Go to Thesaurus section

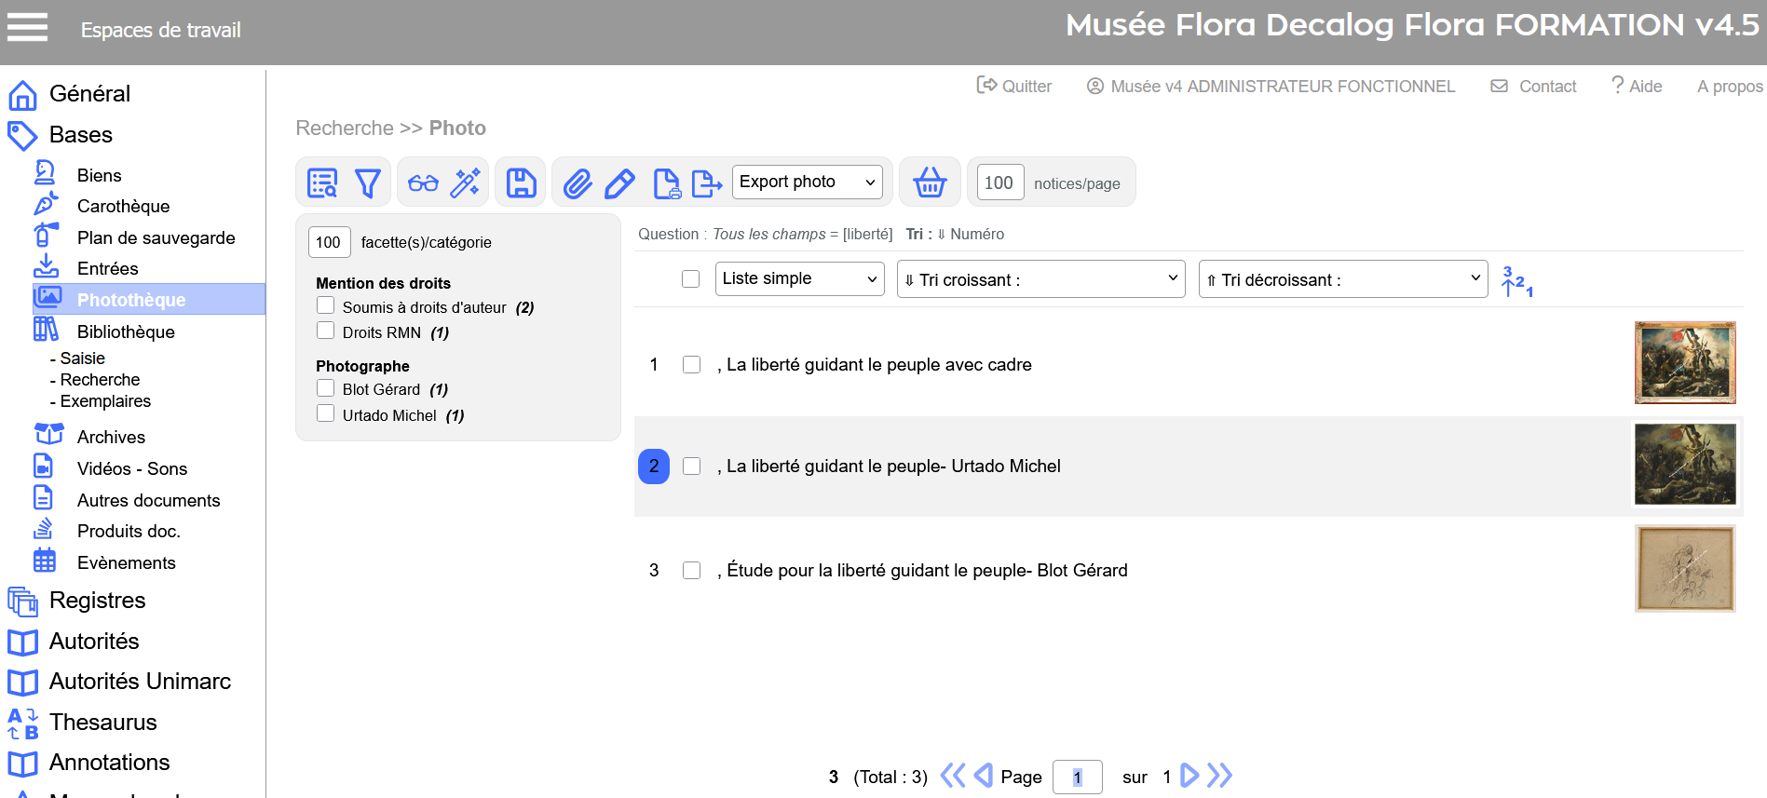click(x=102, y=722)
